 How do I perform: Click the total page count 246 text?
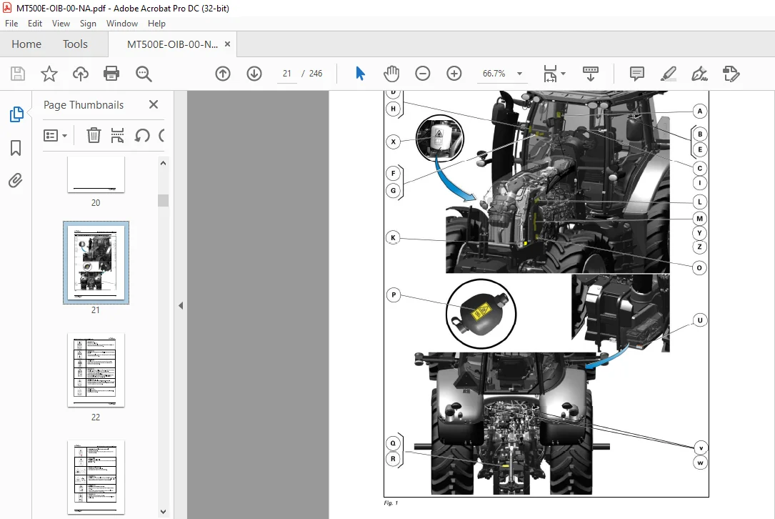315,74
